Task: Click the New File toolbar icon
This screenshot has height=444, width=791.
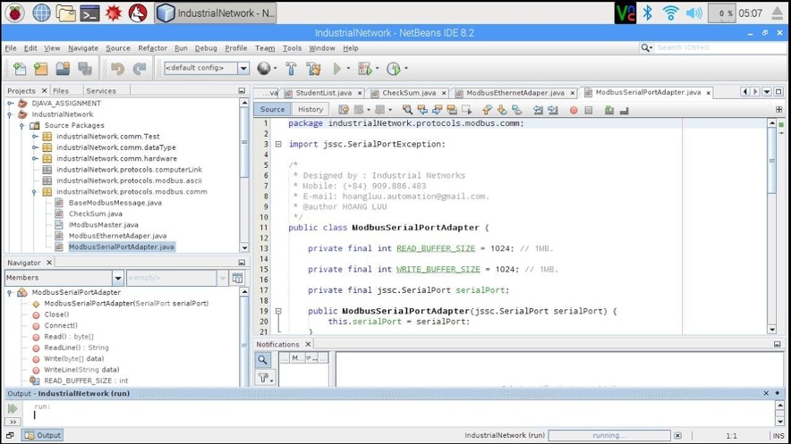Action: 20,69
